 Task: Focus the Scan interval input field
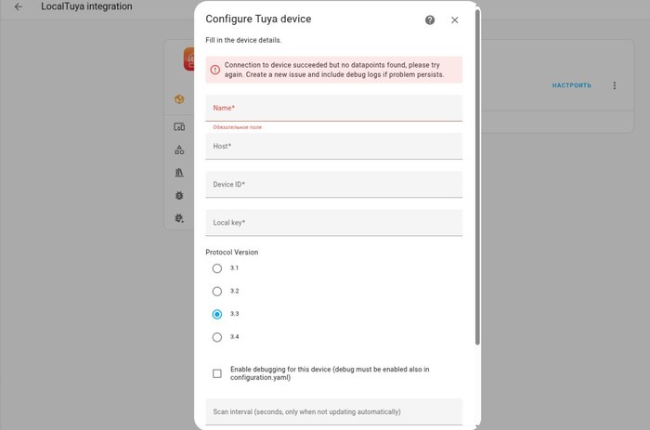[x=333, y=411]
